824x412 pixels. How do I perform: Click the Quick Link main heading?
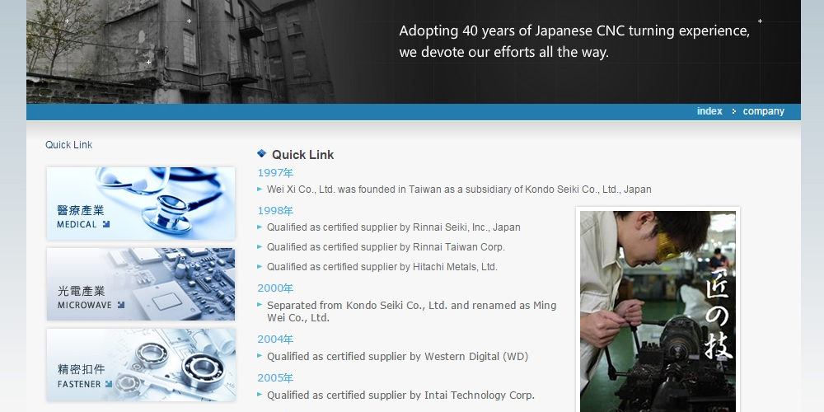pos(302,155)
